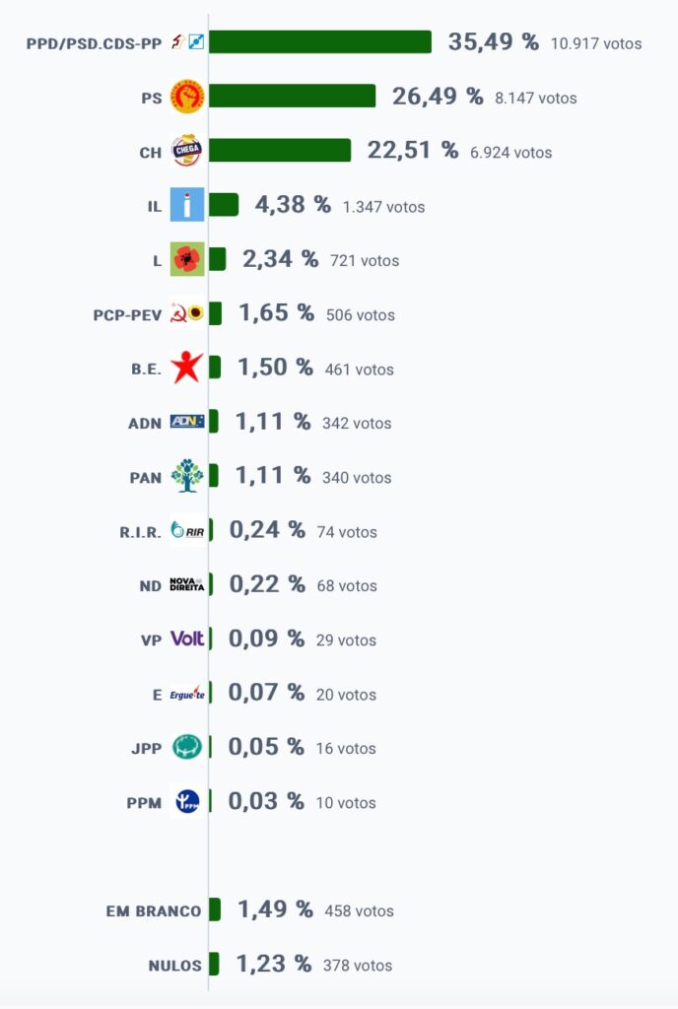Viewport: 678px width, 1009px height.
Task: Select the Volt purple logo
Action: (187, 639)
